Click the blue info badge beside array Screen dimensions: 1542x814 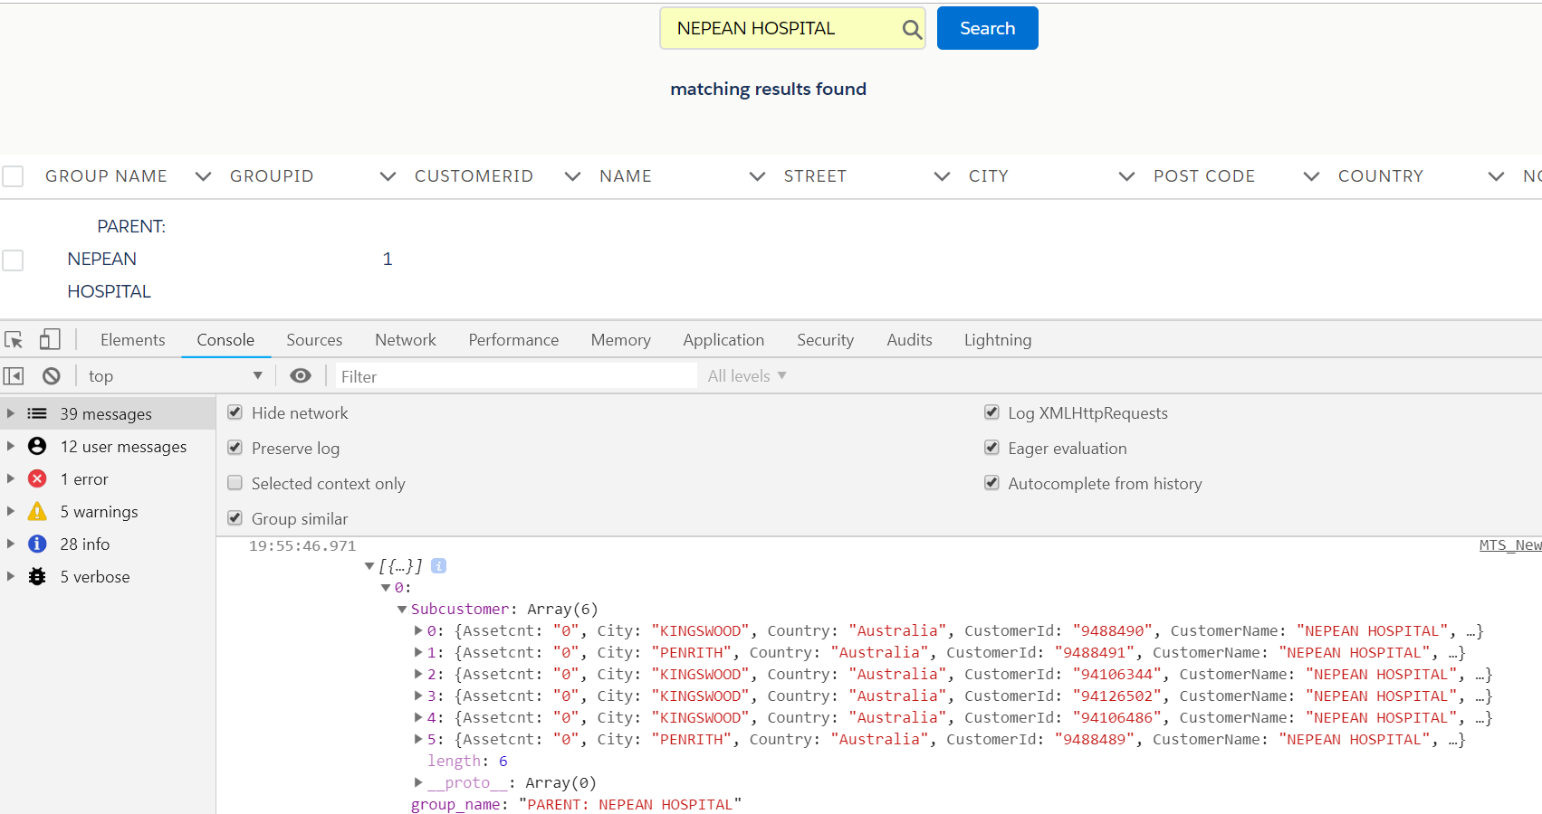[x=439, y=566]
